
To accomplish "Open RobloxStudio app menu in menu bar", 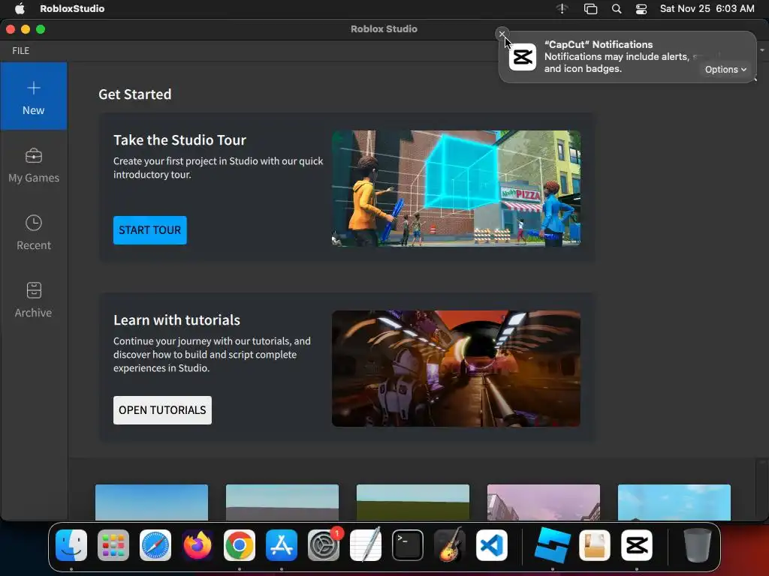I will tap(72, 8).
